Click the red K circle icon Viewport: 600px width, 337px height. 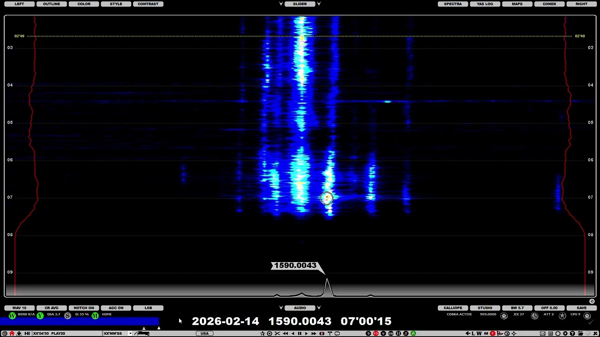coord(493,334)
